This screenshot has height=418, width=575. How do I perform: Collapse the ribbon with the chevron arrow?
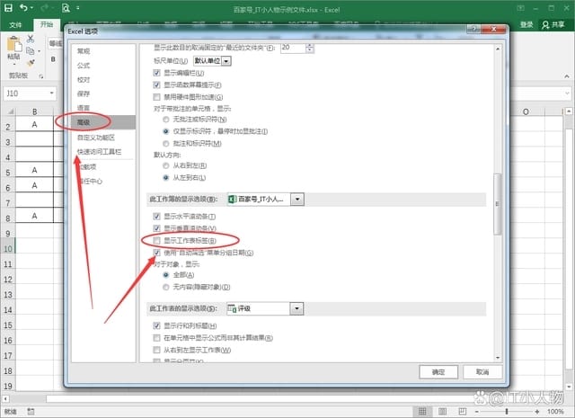(x=567, y=76)
